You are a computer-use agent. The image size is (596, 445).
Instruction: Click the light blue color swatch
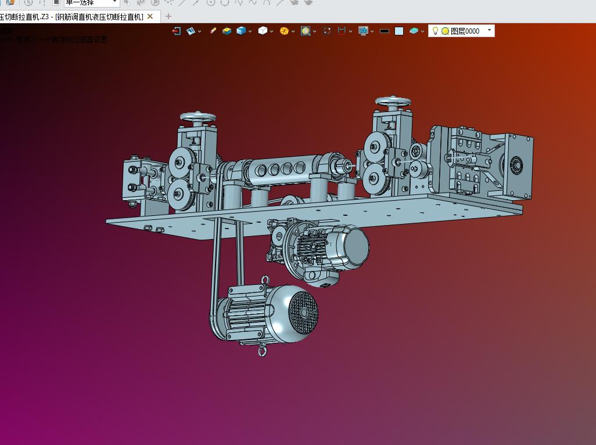tap(399, 31)
